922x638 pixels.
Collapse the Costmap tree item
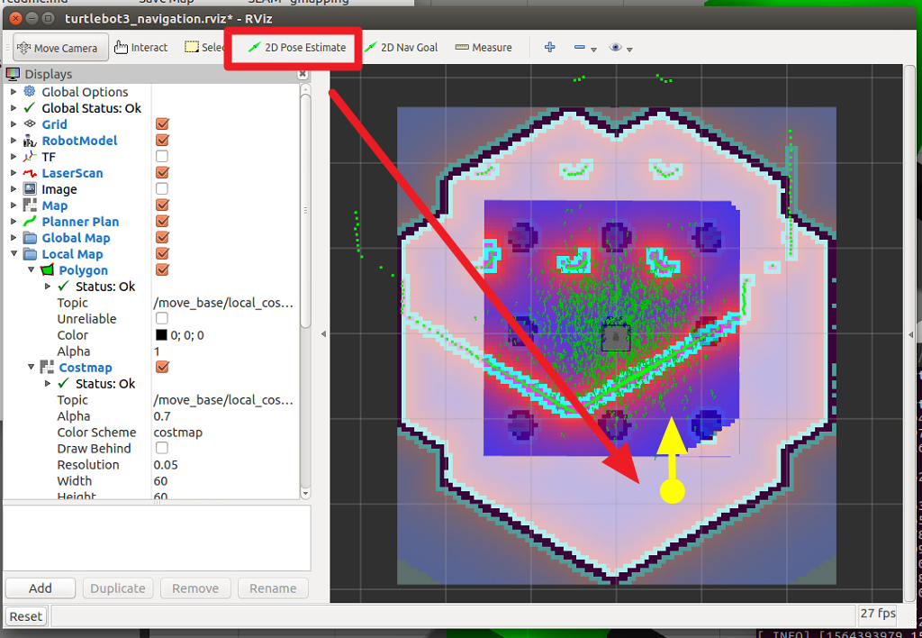point(32,367)
